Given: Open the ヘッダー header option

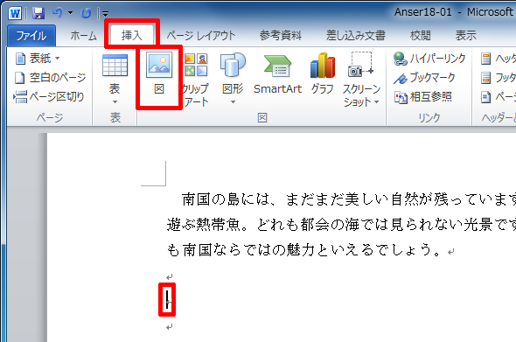Looking at the screenshot, I should 498,59.
